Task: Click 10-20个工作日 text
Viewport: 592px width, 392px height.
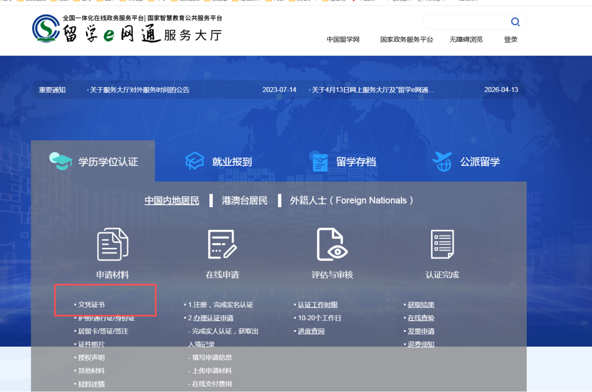Action: coord(320,318)
